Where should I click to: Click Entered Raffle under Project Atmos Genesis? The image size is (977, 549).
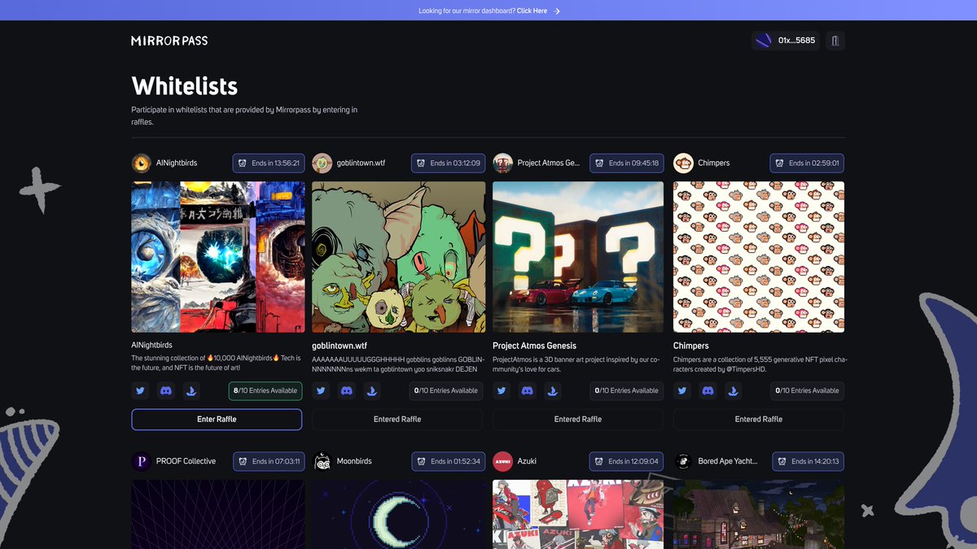(x=578, y=419)
